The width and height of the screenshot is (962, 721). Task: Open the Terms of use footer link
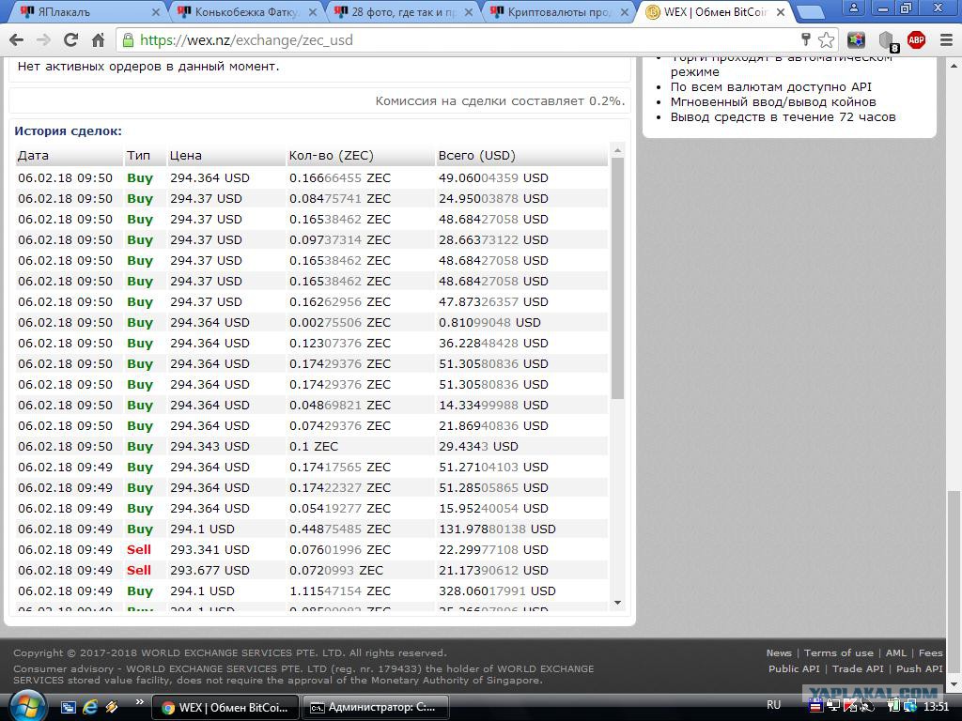pos(839,653)
